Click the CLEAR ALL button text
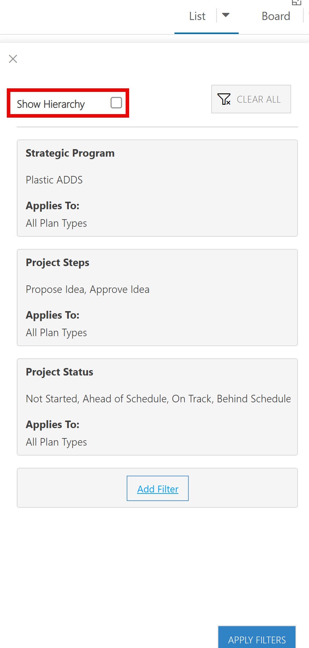This screenshot has width=309, height=648. (x=259, y=99)
